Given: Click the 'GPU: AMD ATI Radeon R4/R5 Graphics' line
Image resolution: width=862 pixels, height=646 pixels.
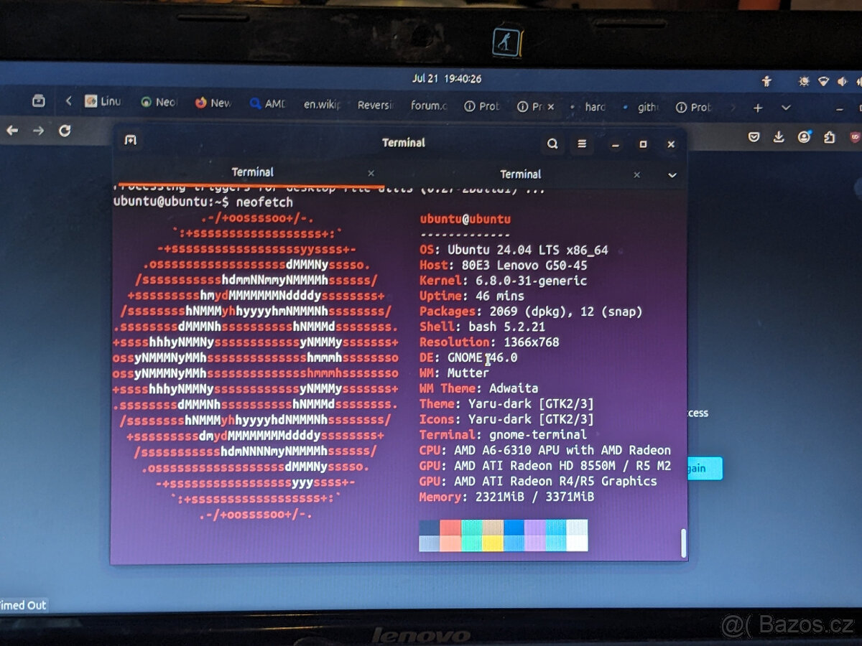Looking at the screenshot, I should (538, 481).
